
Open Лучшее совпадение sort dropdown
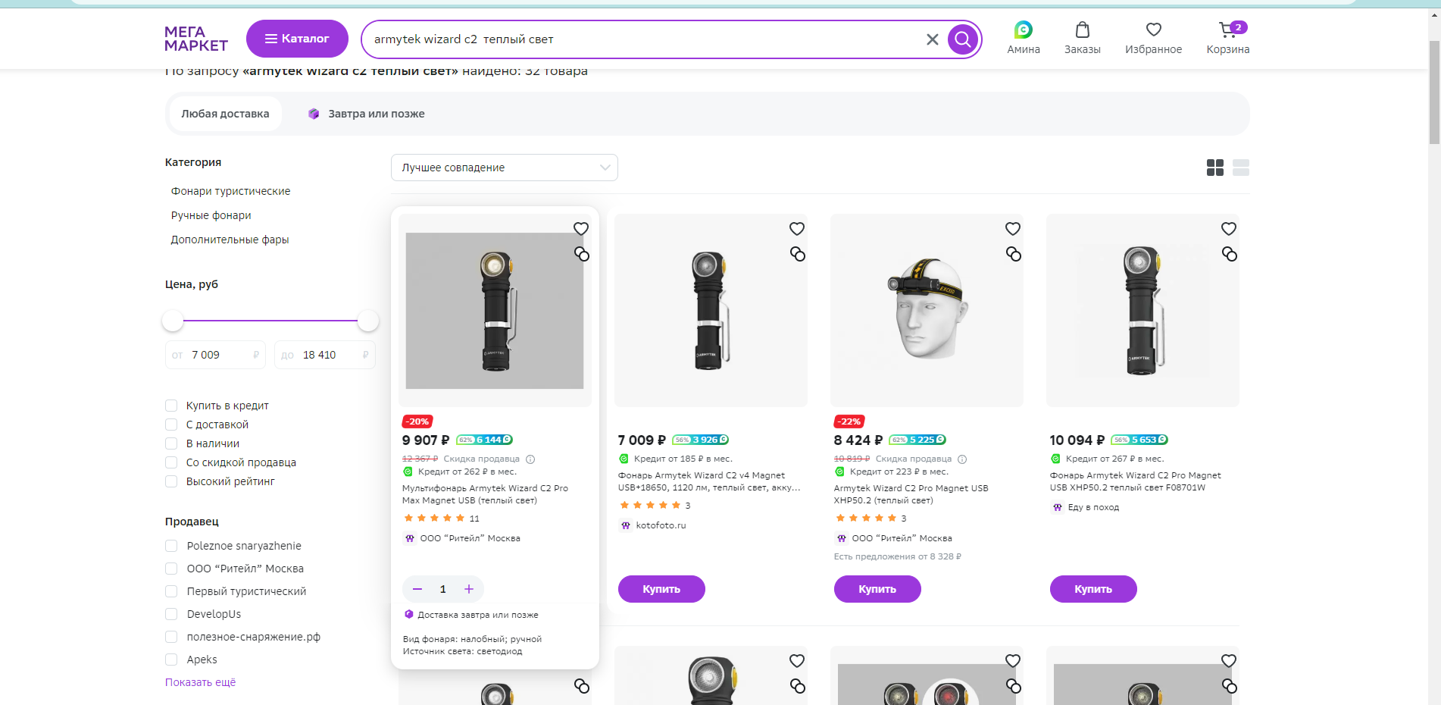505,168
